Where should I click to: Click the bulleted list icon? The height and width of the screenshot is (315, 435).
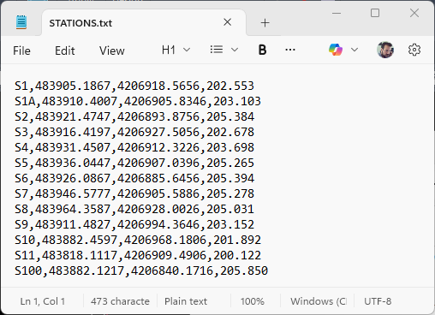217,50
